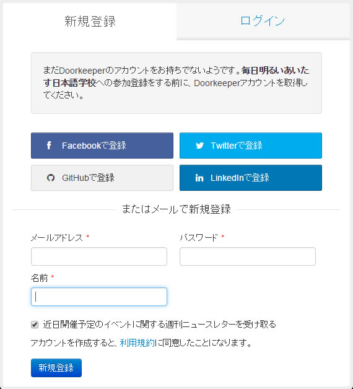Register using the Facebookで登録 button text
The image size is (353, 389).
tap(94, 146)
